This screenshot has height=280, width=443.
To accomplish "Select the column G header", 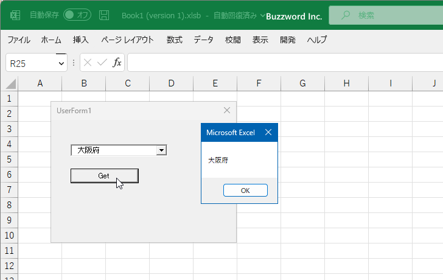I will pos(302,83).
